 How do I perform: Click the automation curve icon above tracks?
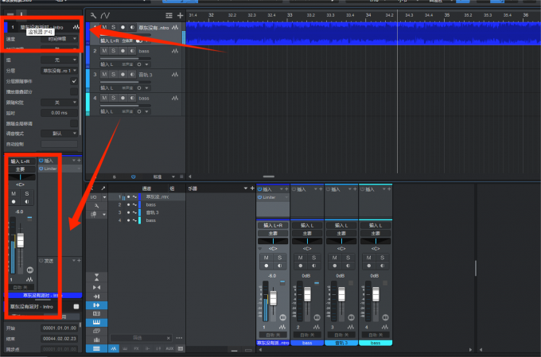106,15
